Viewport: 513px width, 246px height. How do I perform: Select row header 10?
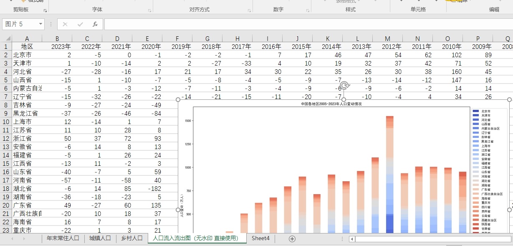click(x=6, y=122)
